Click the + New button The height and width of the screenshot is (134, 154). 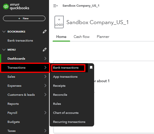pos(24,18)
